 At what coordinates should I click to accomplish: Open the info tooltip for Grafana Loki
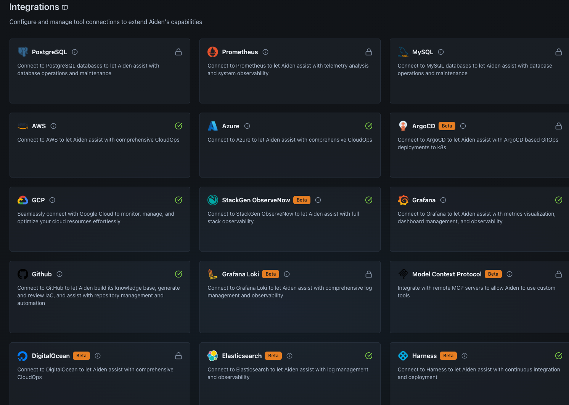point(287,274)
